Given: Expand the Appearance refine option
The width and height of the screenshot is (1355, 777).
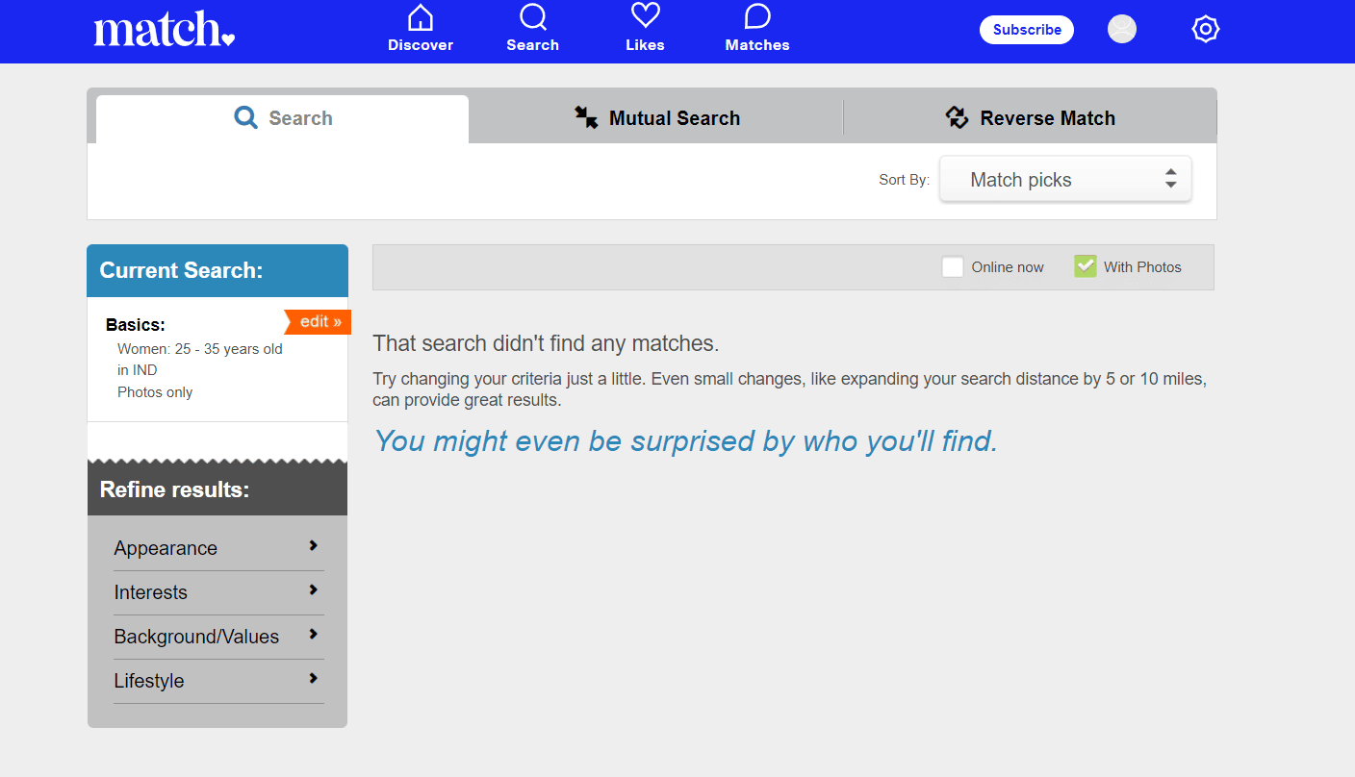Looking at the screenshot, I should pos(218,548).
